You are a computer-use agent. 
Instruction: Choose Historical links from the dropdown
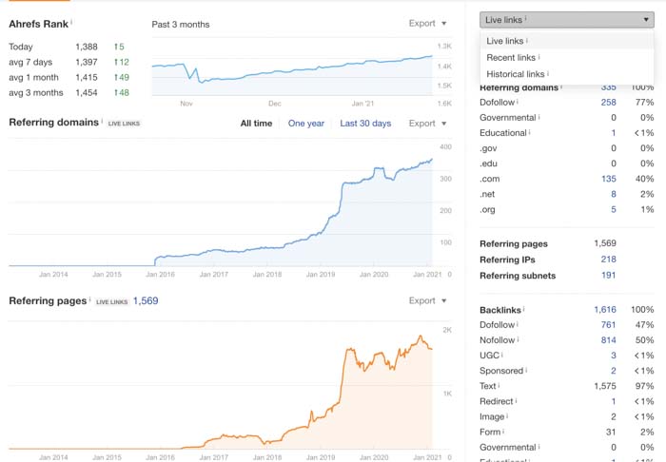[567, 74]
